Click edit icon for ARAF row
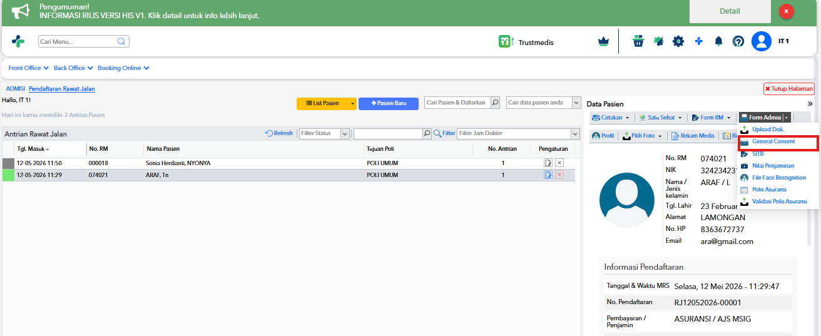This screenshot has height=336, width=821. point(548,175)
